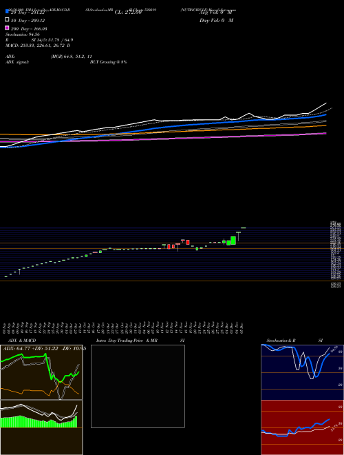Click the 'Stochastics: 94.56' readout

point(22,34)
